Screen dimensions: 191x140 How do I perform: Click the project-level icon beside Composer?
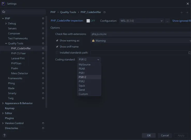(x=43, y=33)
